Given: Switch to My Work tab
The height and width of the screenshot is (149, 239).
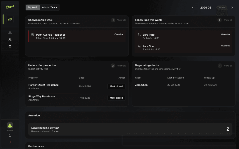Looking at the screenshot, I should click(33, 7).
